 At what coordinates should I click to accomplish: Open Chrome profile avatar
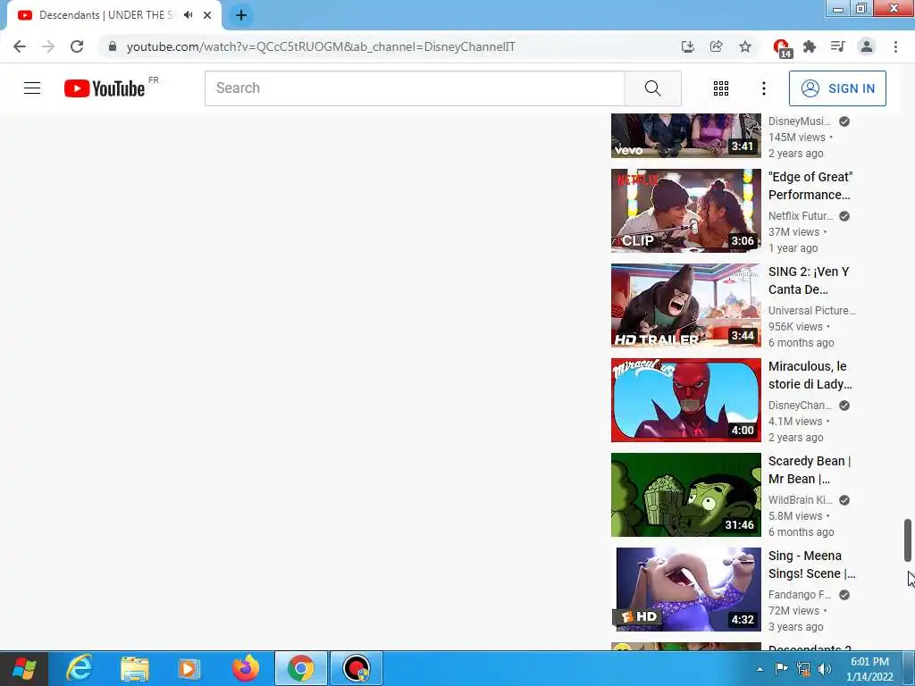(x=867, y=46)
